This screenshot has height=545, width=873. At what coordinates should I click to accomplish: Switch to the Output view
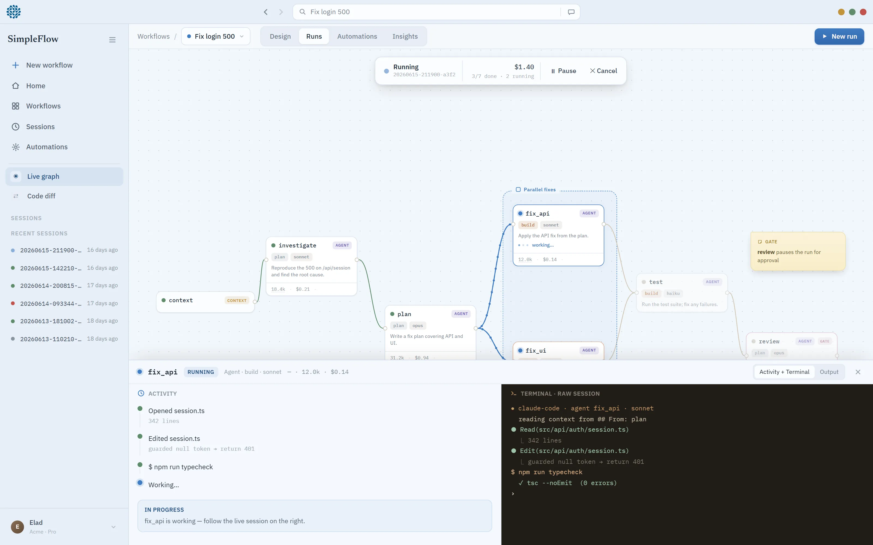[829, 372]
